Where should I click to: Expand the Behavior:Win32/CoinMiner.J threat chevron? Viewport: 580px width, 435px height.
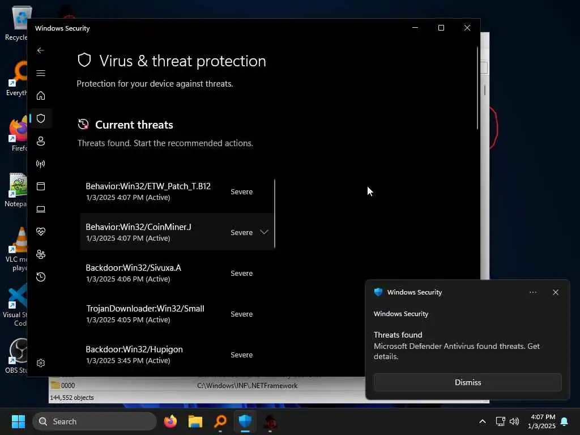(x=264, y=232)
